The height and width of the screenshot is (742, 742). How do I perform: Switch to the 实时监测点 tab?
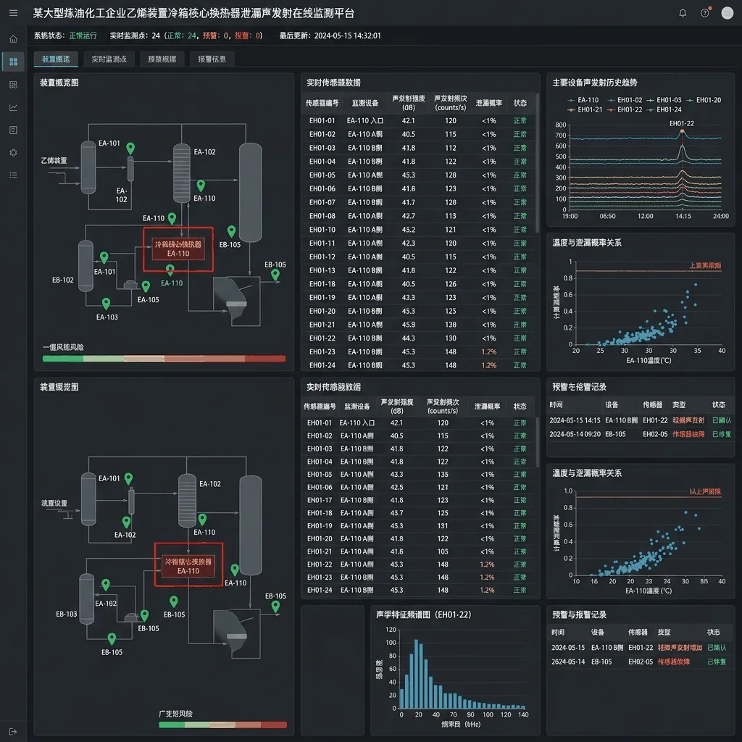click(109, 59)
